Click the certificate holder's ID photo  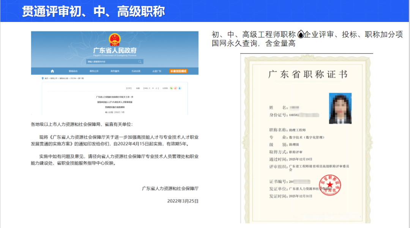coord(340,108)
